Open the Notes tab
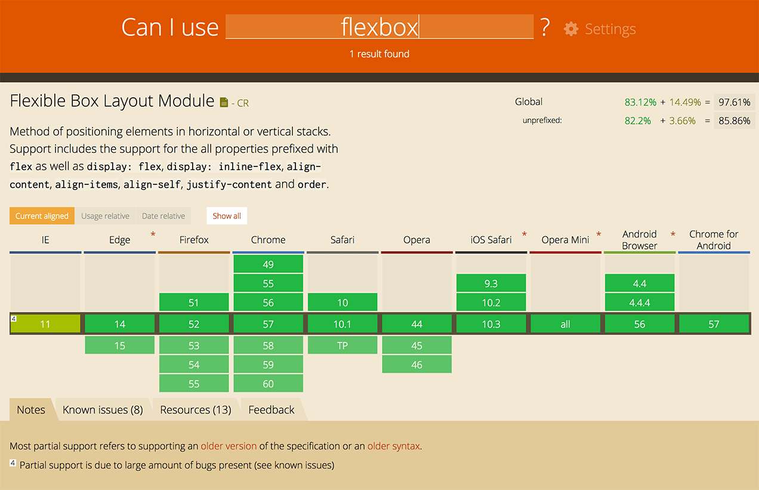 pyautogui.click(x=31, y=410)
